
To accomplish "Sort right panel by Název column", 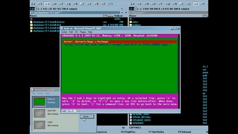I will click(166, 16).
